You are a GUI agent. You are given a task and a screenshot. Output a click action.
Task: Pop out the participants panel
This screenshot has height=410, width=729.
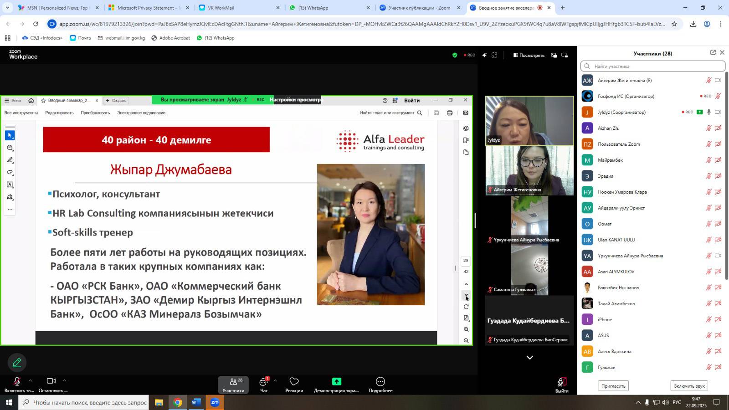[713, 53]
